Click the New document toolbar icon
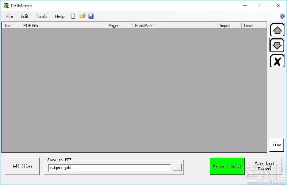The width and height of the screenshot is (287, 185). (73, 16)
